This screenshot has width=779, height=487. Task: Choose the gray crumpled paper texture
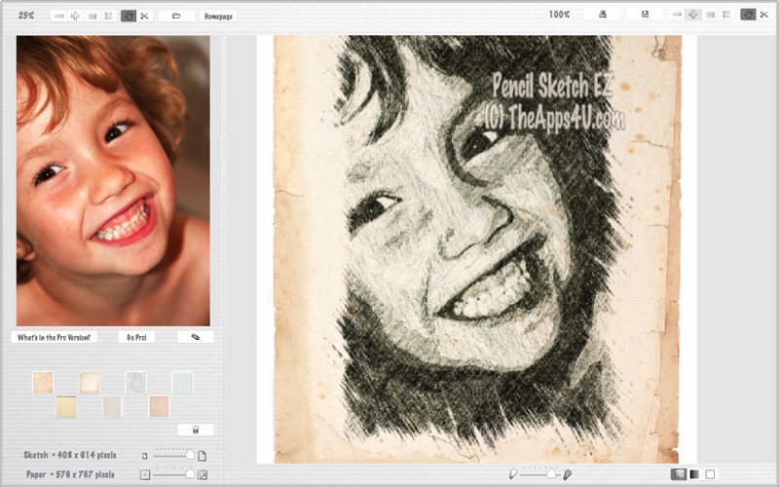click(x=135, y=383)
